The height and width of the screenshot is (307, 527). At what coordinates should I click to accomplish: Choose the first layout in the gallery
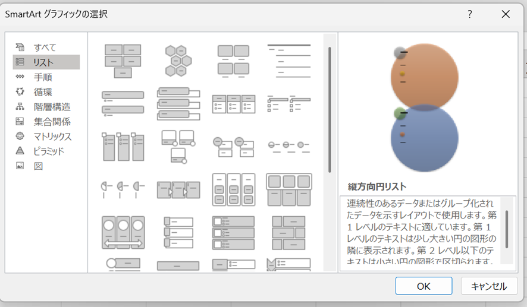coord(123,61)
